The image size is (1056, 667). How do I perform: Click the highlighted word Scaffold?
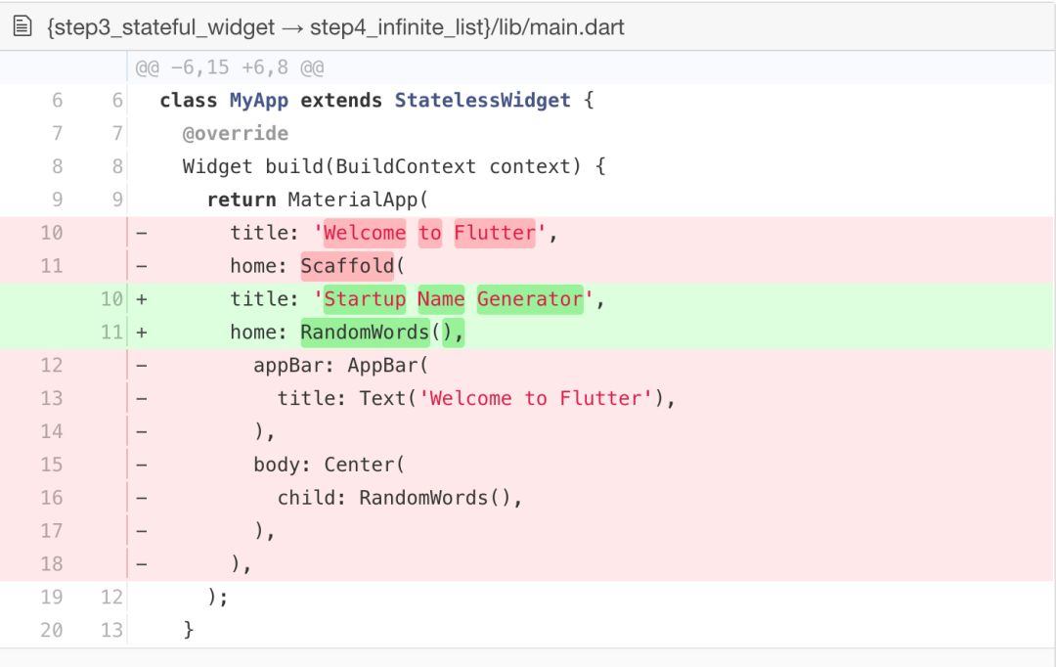347,266
